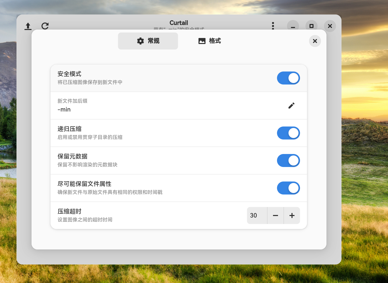The height and width of the screenshot is (283, 388).
Task: Click the Curtail window title area
Action: coord(178,23)
